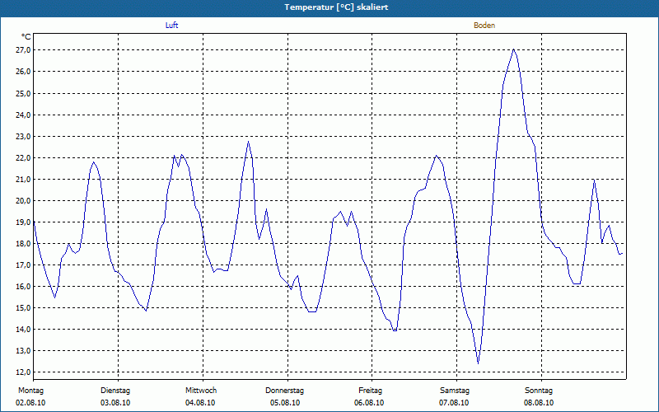Click the Montag day label
Viewport: 659px width, 412px height.
coord(30,391)
